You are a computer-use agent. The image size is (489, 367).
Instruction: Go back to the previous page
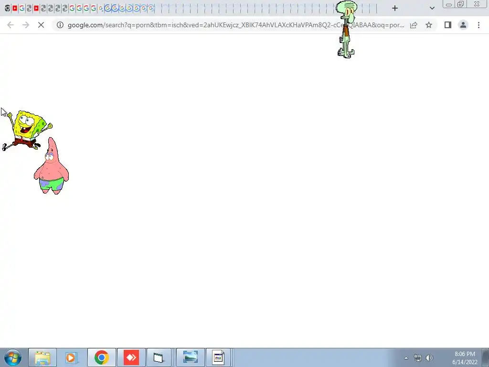point(11,25)
